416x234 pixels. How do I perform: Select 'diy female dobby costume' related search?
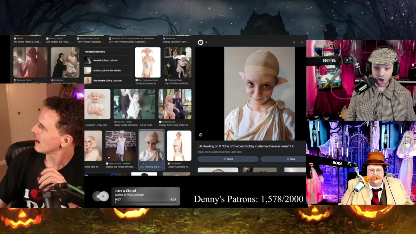108,80
